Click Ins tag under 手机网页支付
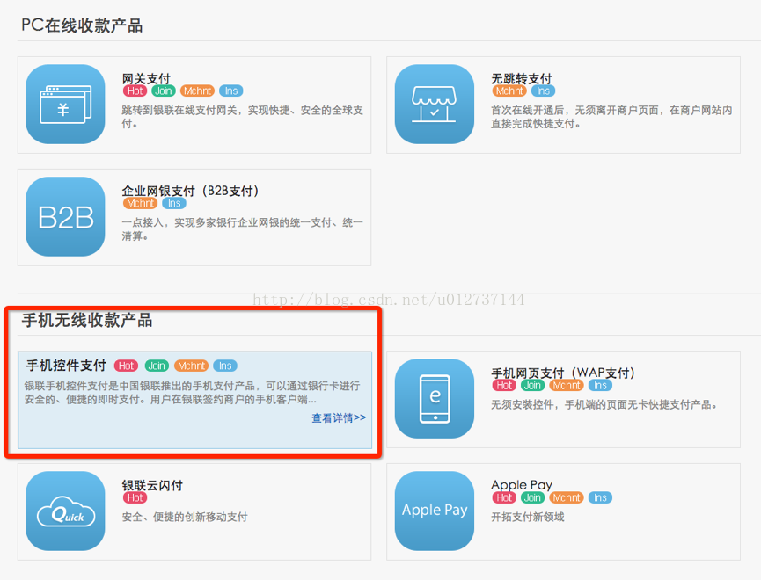The image size is (761, 580). [x=600, y=385]
